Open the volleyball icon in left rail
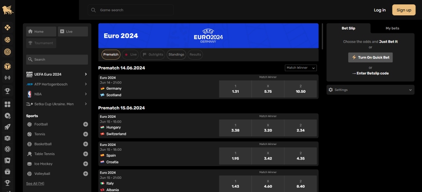Viewport: 422px width, 192px height. pyautogui.click(x=7, y=40)
